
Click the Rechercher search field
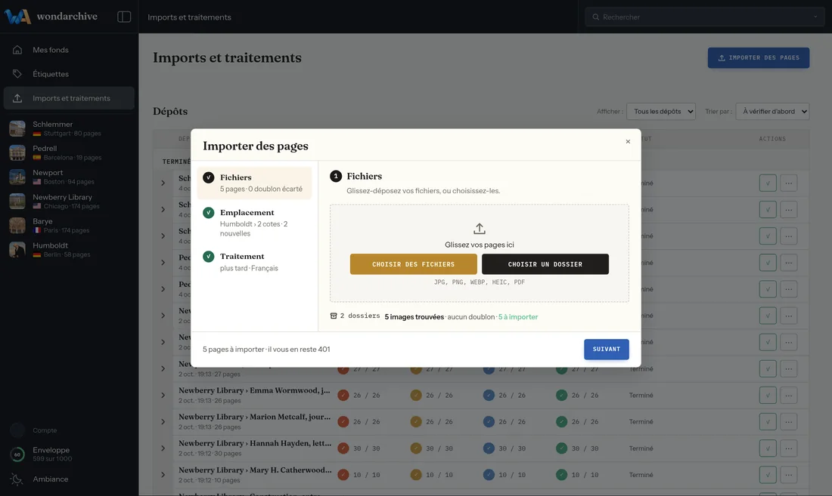click(x=705, y=17)
